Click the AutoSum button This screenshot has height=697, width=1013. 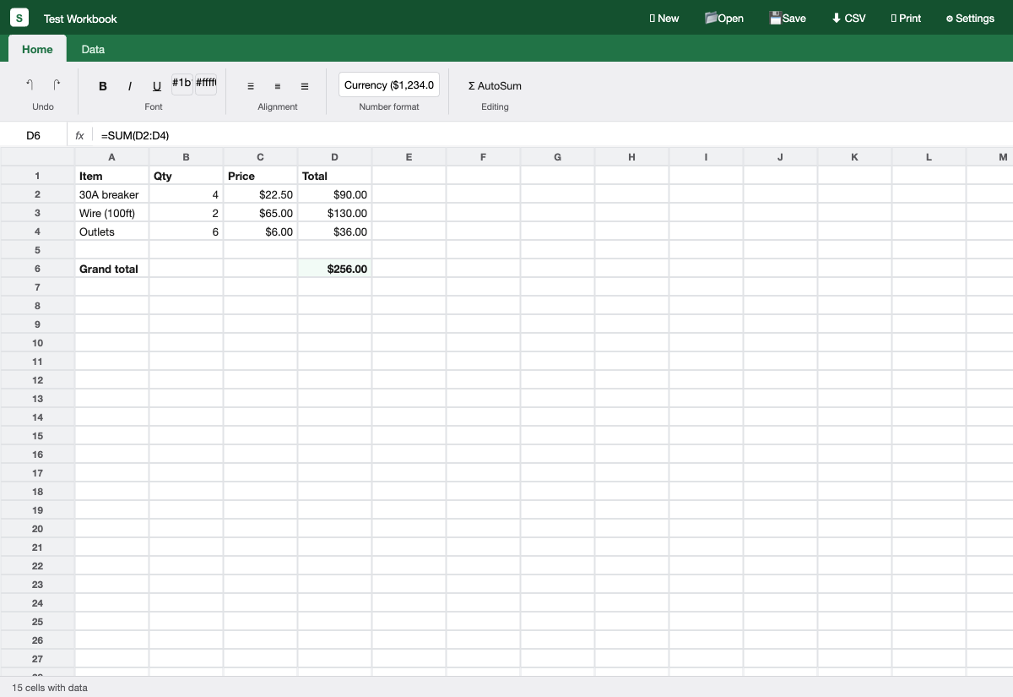(x=495, y=86)
